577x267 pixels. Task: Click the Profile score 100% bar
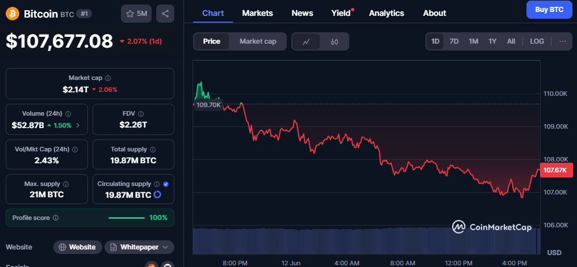click(x=127, y=218)
